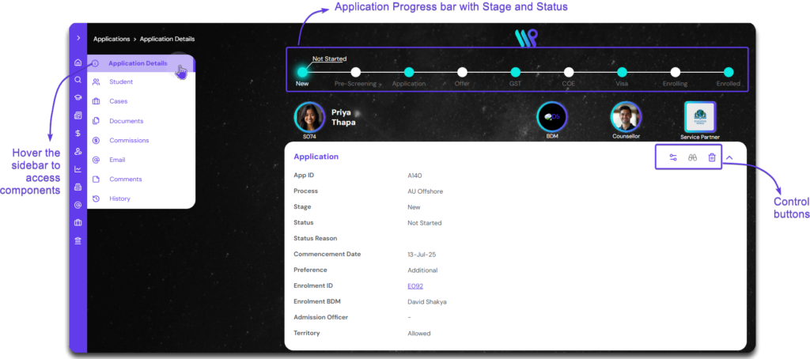This screenshot has height=359, width=810.
Task: Select Student in the hover menu
Action: [120, 82]
